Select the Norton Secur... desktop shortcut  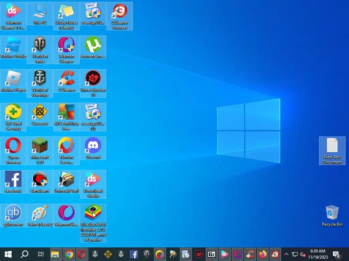point(66,151)
